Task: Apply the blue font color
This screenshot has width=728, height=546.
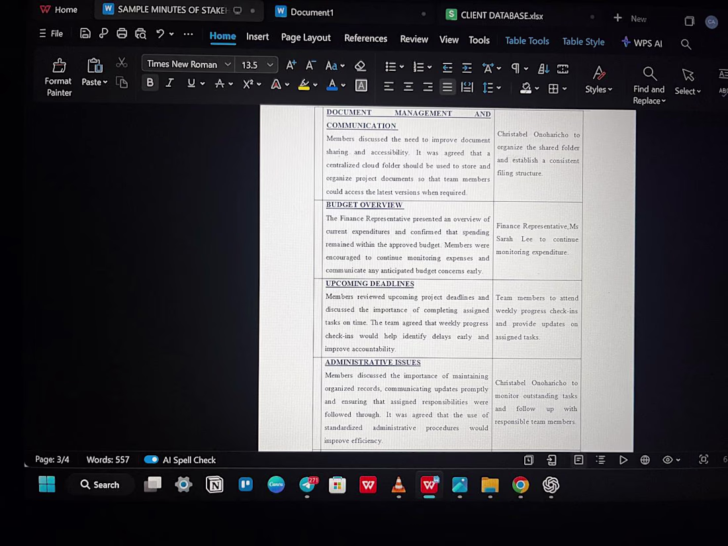Action: [332, 85]
